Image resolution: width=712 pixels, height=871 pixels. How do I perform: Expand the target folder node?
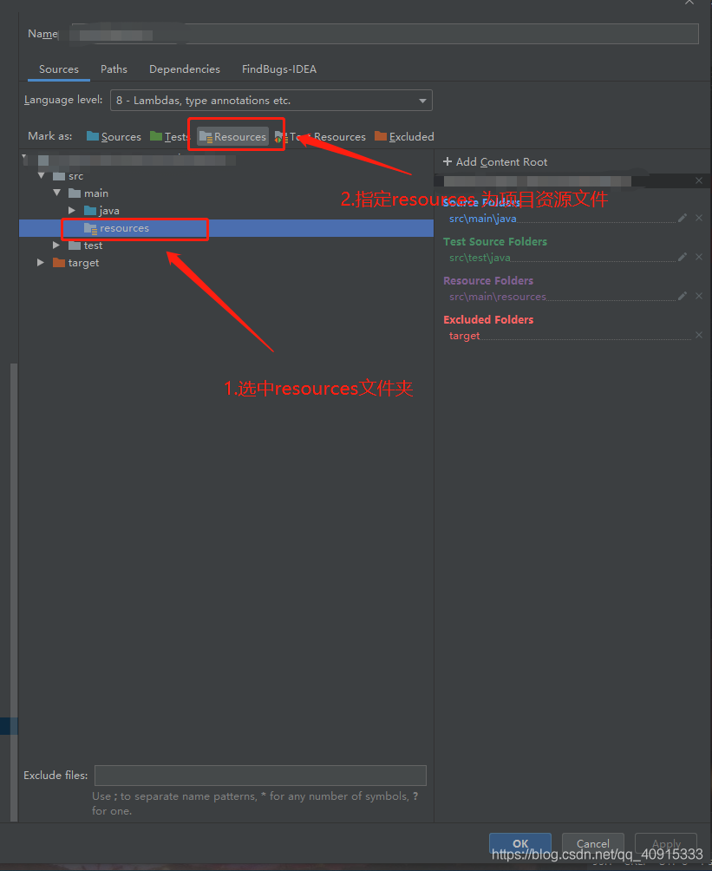point(41,263)
